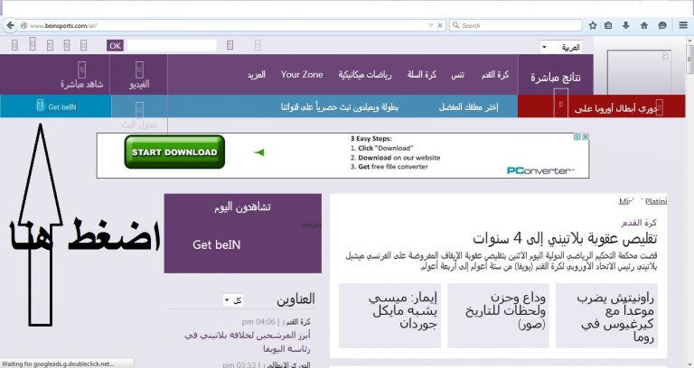Click the Get beIN purple box
Screen dimensions: 694x368
(242, 234)
